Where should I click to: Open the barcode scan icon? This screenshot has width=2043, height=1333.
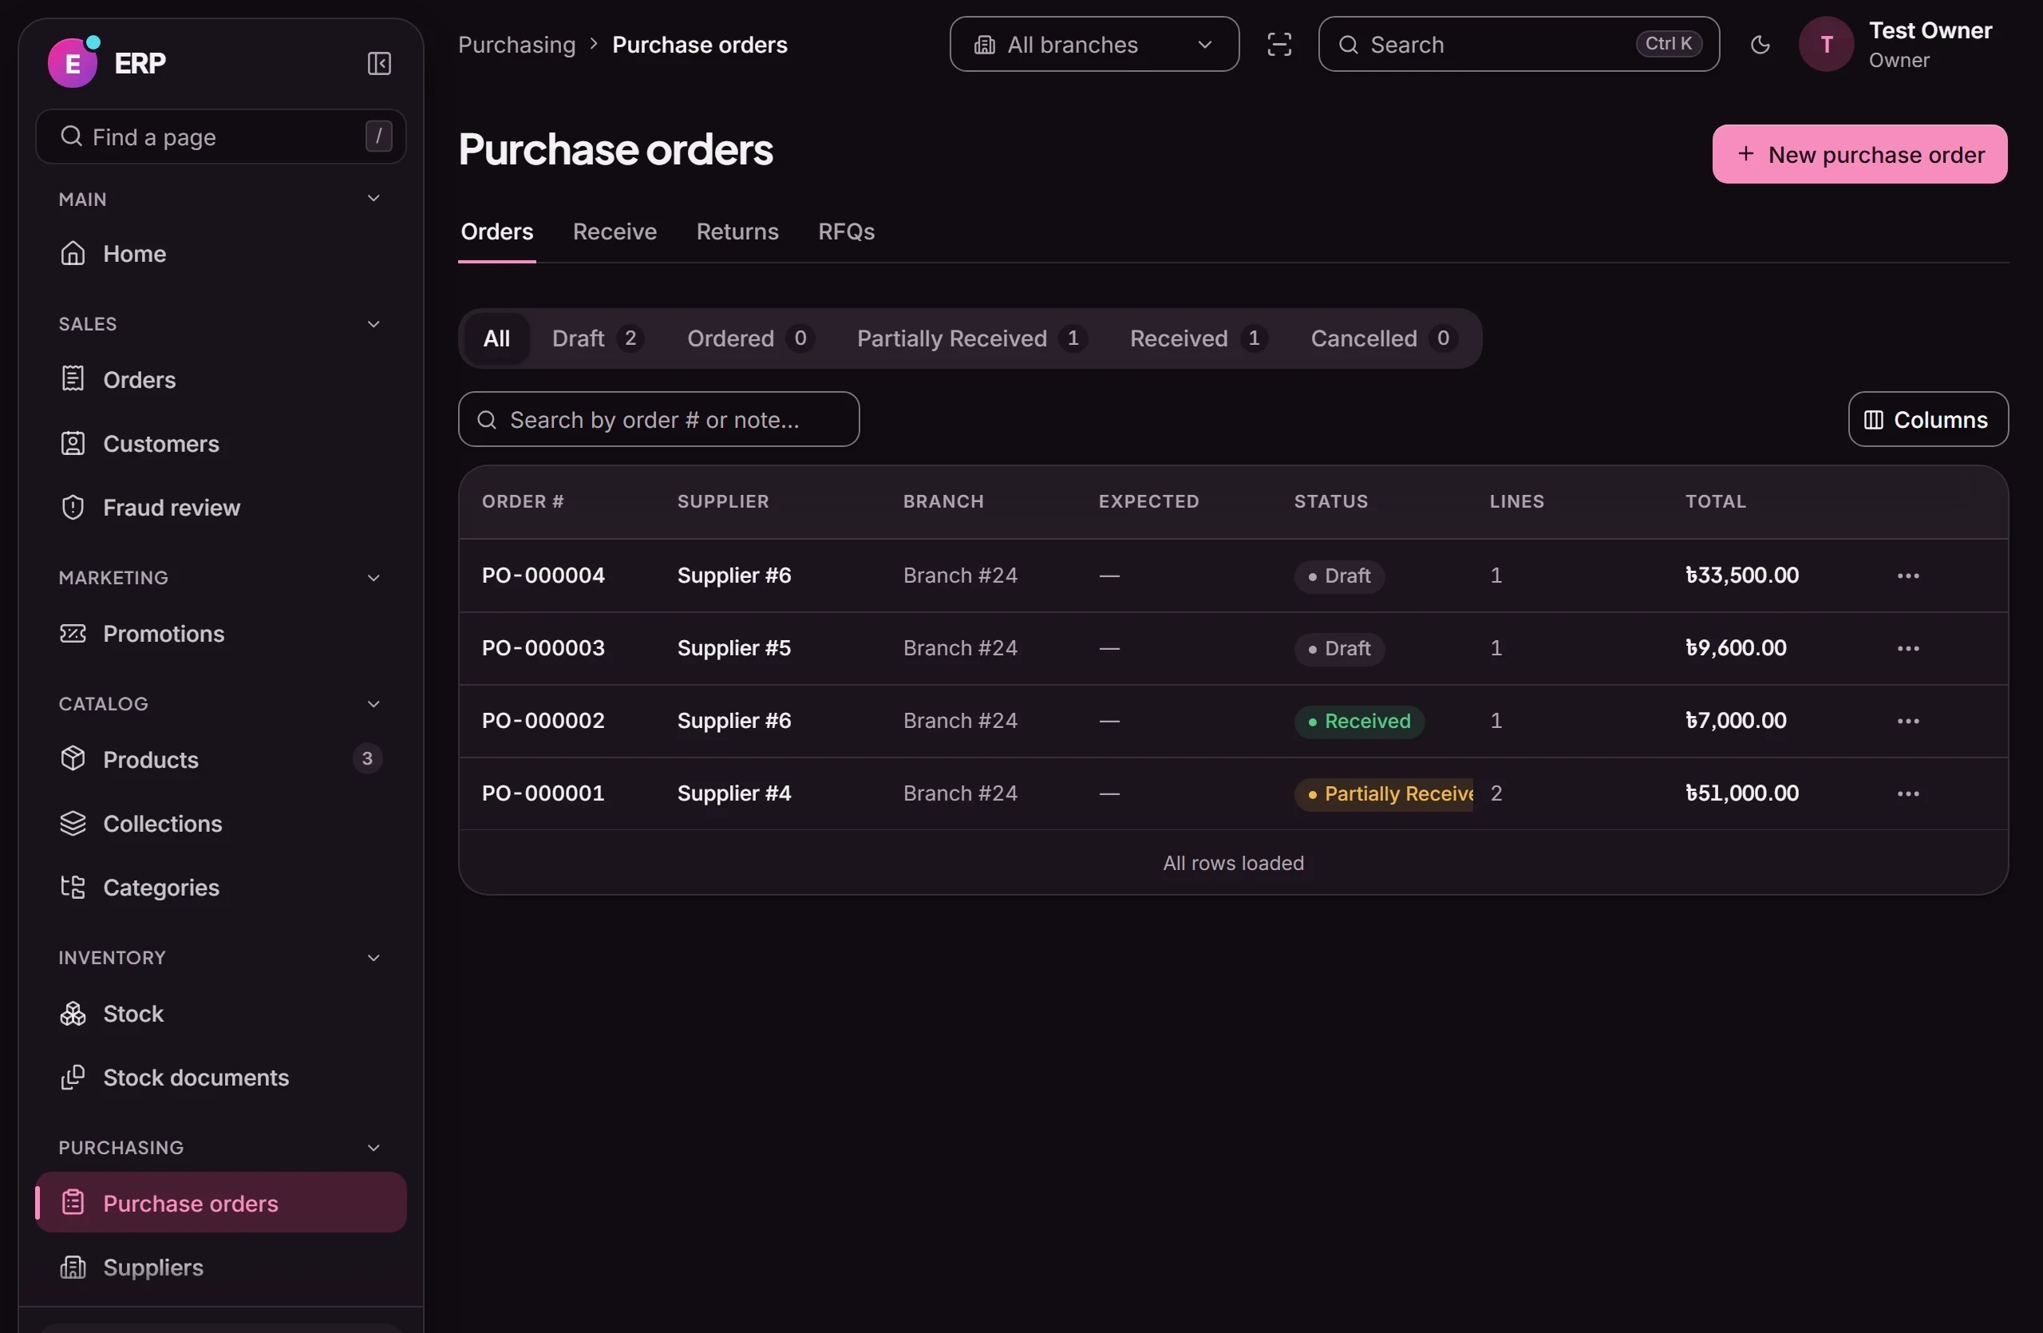[x=1279, y=45]
